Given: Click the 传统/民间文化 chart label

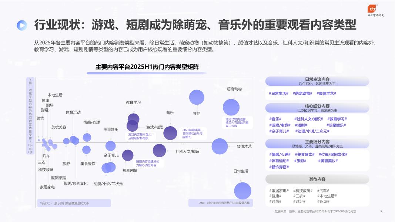Looking at the screenshot, I should click(x=76, y=183).
